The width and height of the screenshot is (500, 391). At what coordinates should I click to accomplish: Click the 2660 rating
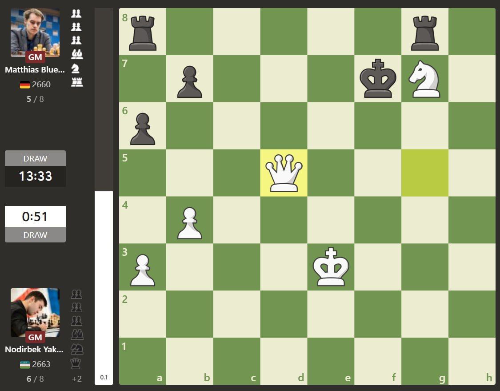(x=41, y=84)
